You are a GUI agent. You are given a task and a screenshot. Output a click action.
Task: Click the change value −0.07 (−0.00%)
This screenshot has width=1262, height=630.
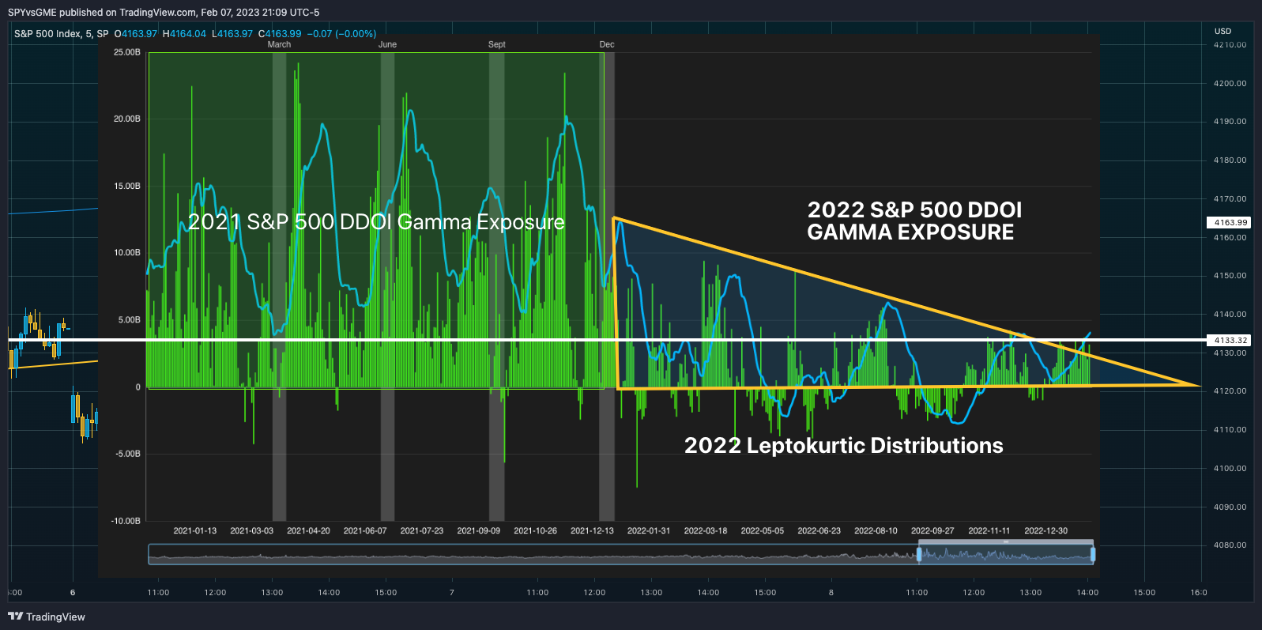tap(341, 34)
